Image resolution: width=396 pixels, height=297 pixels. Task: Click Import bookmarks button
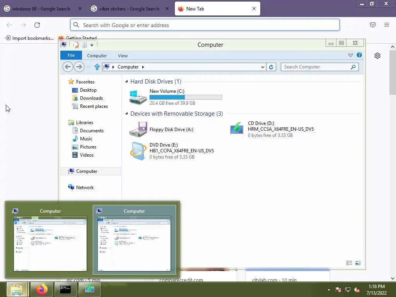pos(29,38)
